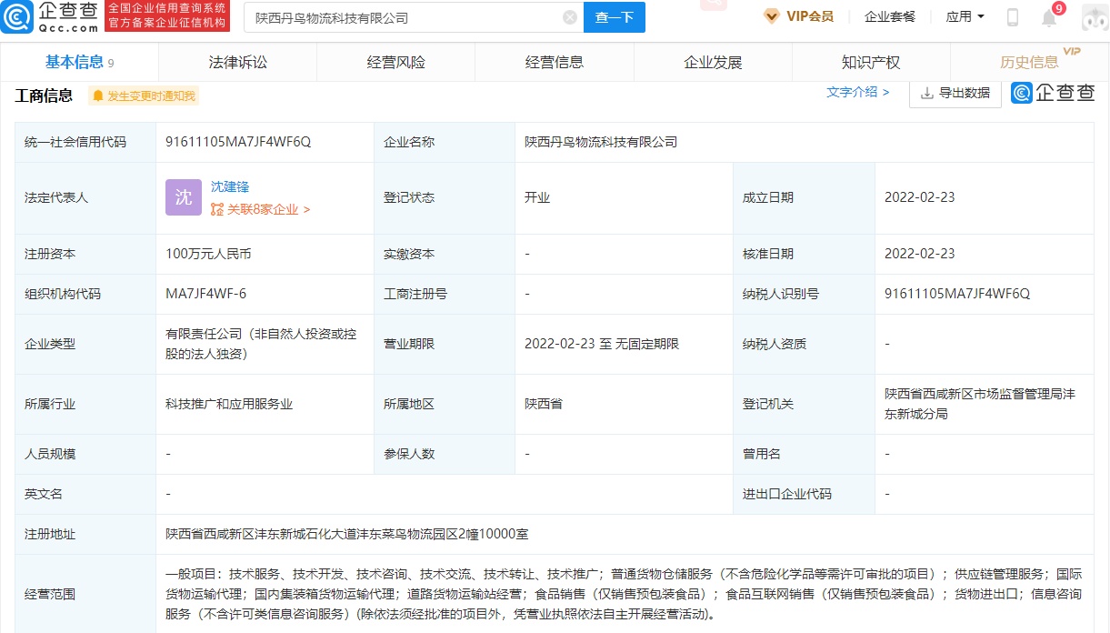The width and height of the screenshot is (1110, 633).
Task: Click the 查一下 search button
Action: [x=614, y=17]
